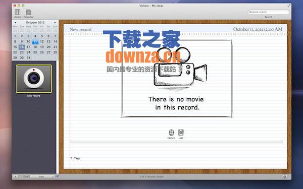Click the Load movie file icon
This screenshot has width=303, height=189.
[x=181, y=133]
